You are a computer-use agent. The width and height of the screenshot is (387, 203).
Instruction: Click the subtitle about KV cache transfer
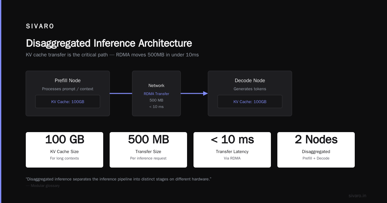point(112,55)
